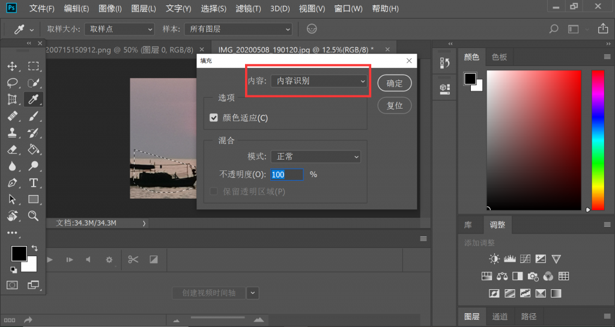Switch to the 路径 tab
615x327 pixels.
(x=529, y=316)
